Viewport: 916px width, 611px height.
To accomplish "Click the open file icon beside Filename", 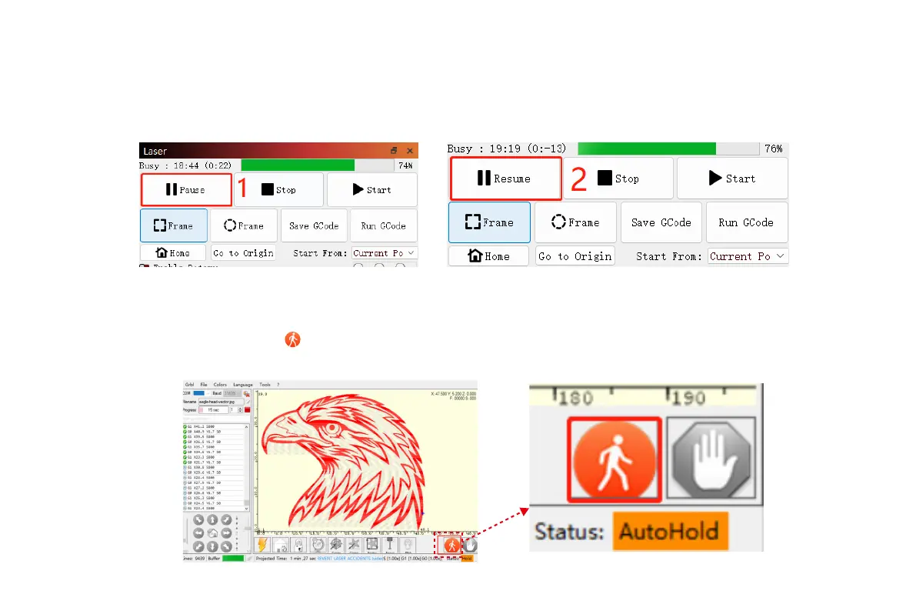I will tap(248, 402).
